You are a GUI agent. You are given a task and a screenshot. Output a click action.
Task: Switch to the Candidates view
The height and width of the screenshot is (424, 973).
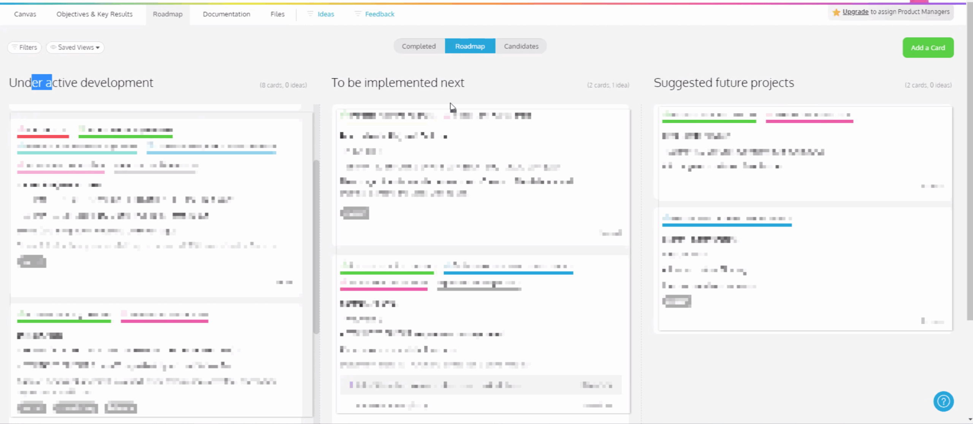tap(521, 46)
